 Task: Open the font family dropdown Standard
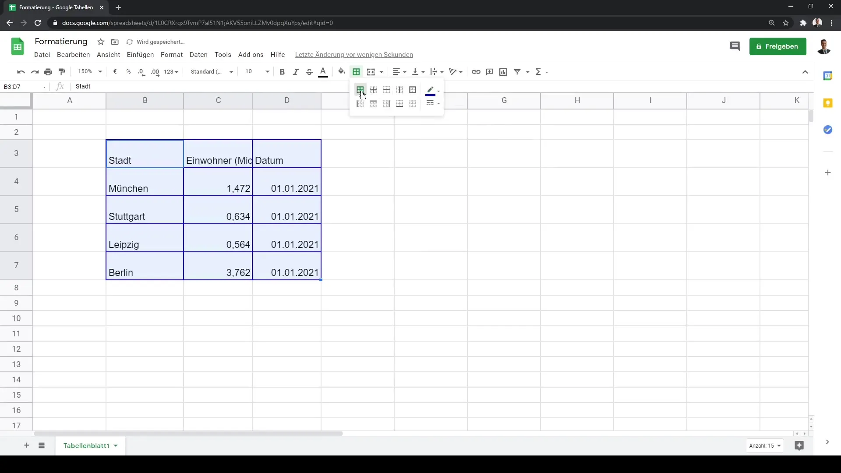[212, 72]
